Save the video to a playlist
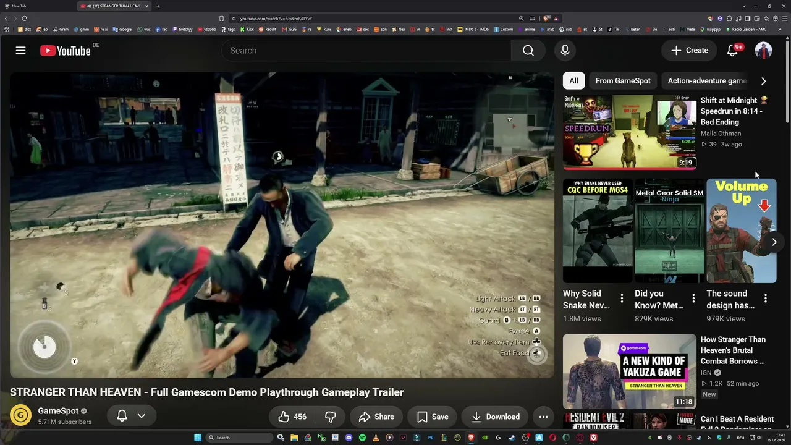Screen dimensions: 791x445 432,417
